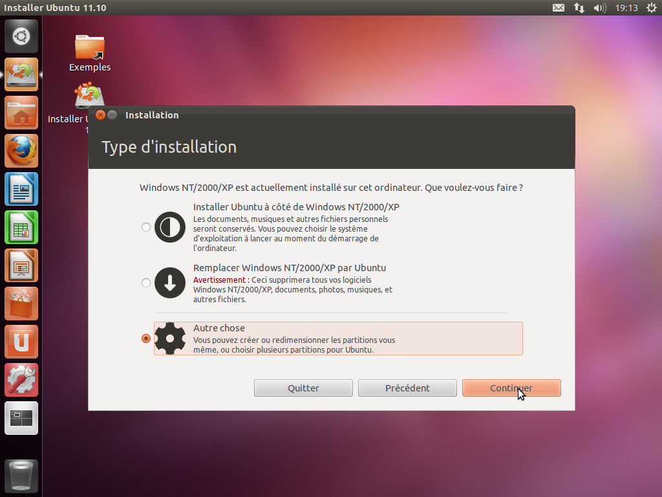Click the Continuer button
Viewport: 662px width, 497px height.
tap(511, 388)
